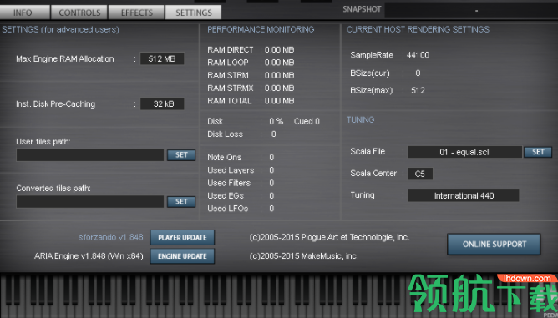Open Tuning International 440 selector

[464, 195]
